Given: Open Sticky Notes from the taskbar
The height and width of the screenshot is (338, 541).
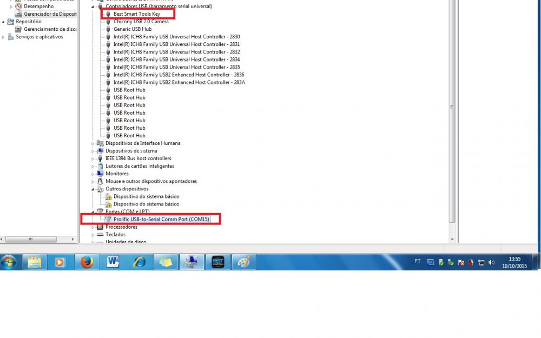Looking at the screenshot, I should pyautogui.click(x=166, y=262).
